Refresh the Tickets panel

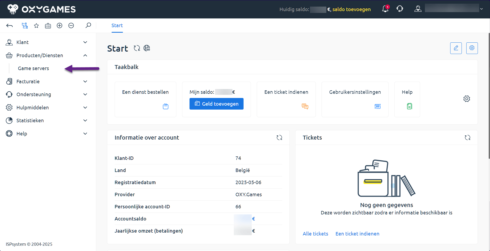tap(467, 137)
